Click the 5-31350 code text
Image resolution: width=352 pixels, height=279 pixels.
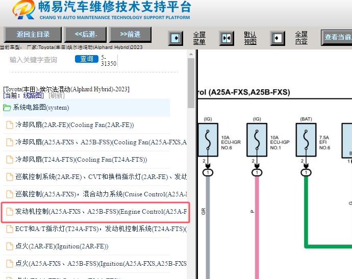[x=109, y=61]
